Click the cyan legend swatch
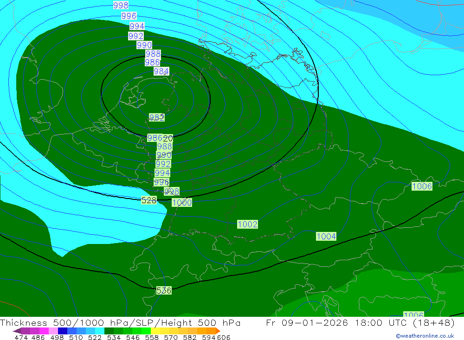464x340 pixels. click(100, 331)
